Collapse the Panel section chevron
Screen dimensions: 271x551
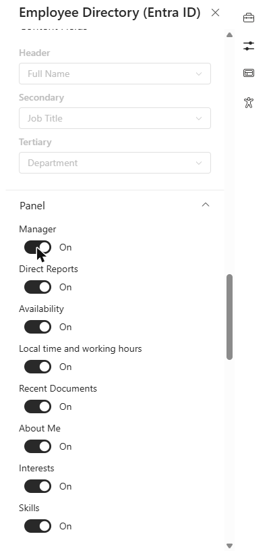coord(206,205)
